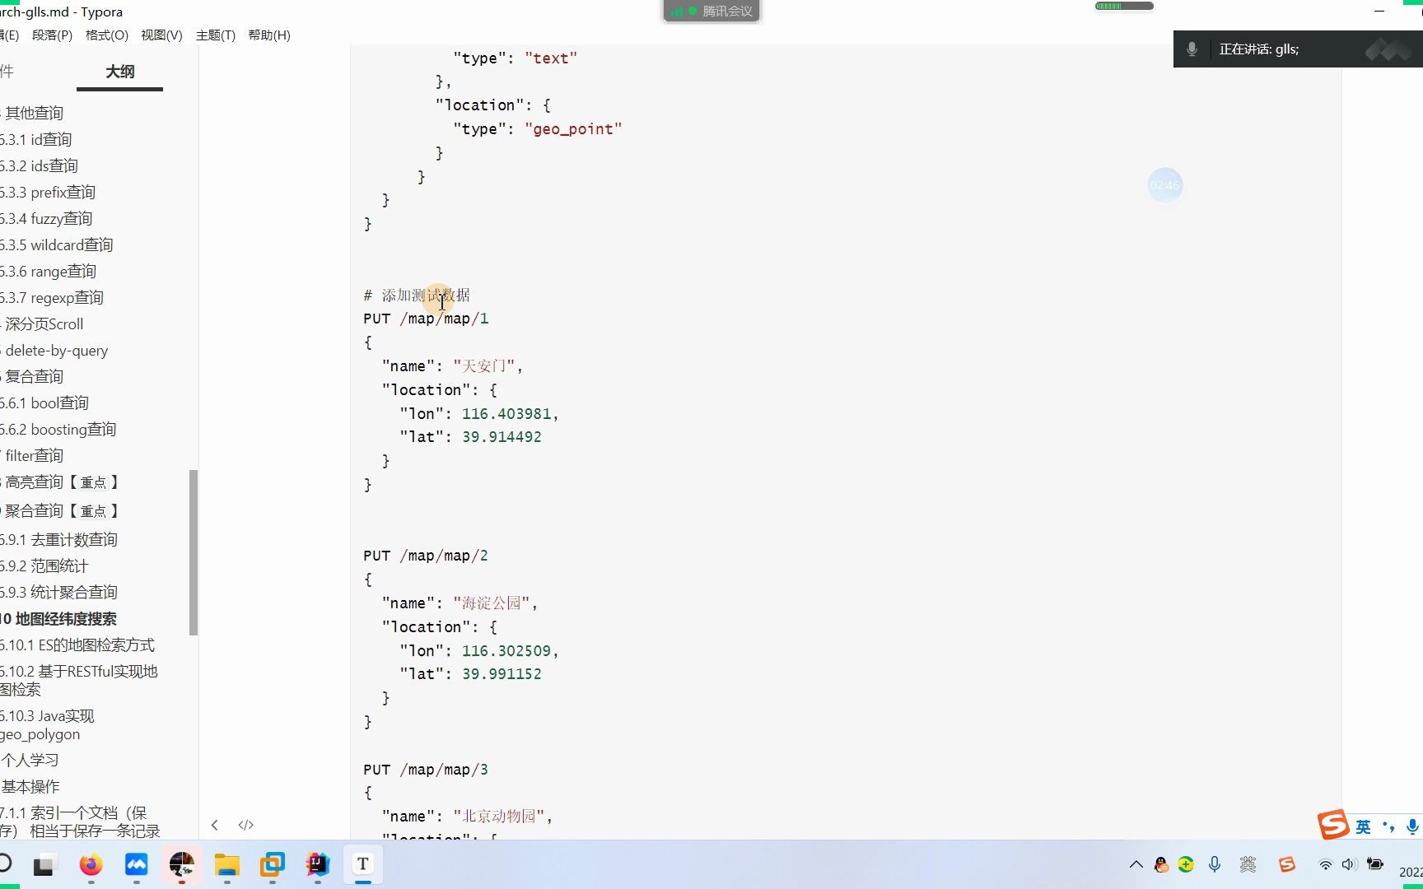Viewport: 1423px width, 889px height.
Task: Toggle source code mode icon in Typora
Action: tap(245, 825)
